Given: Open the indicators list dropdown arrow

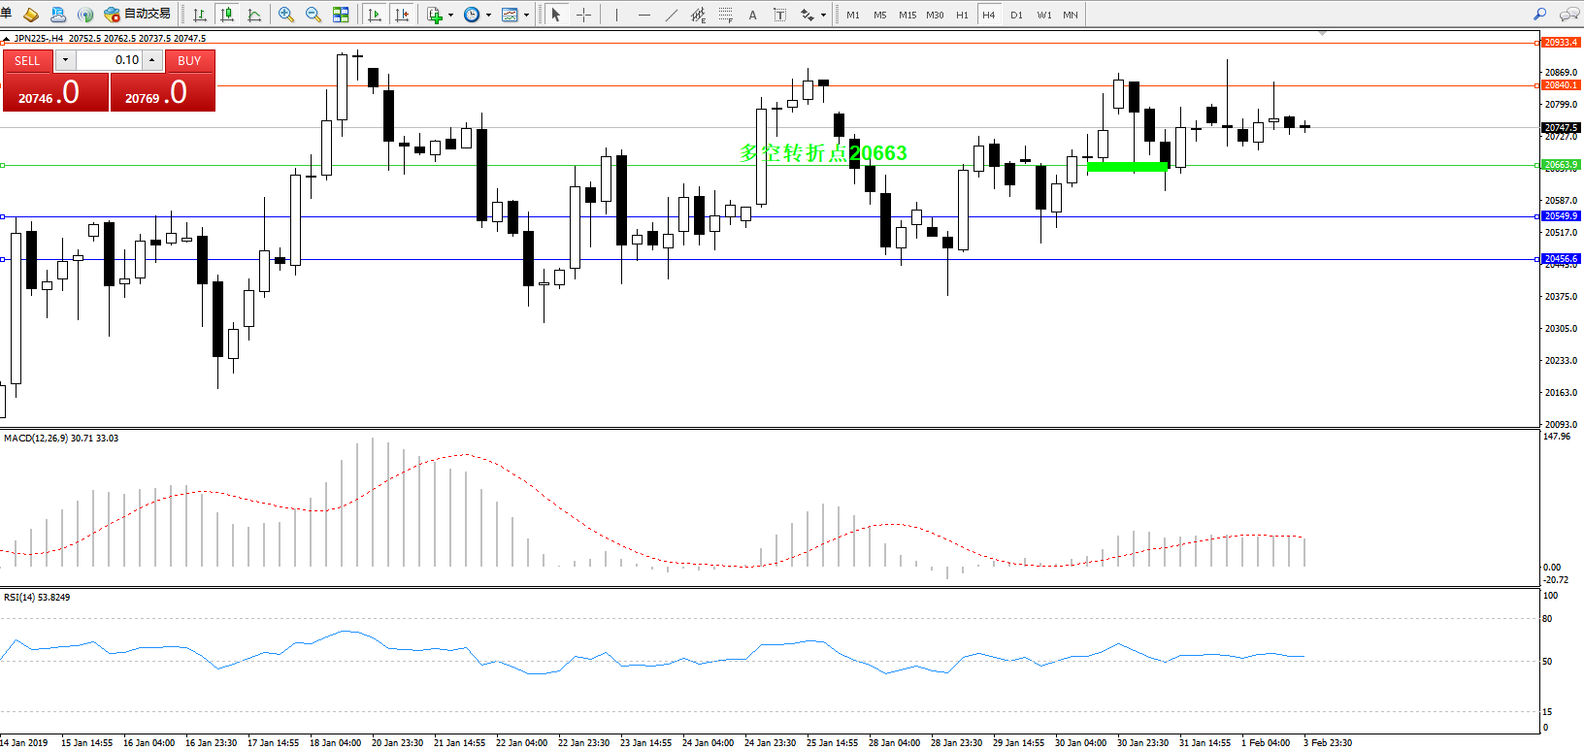Looking at the screenshot, I should click(x=450, y=15).
